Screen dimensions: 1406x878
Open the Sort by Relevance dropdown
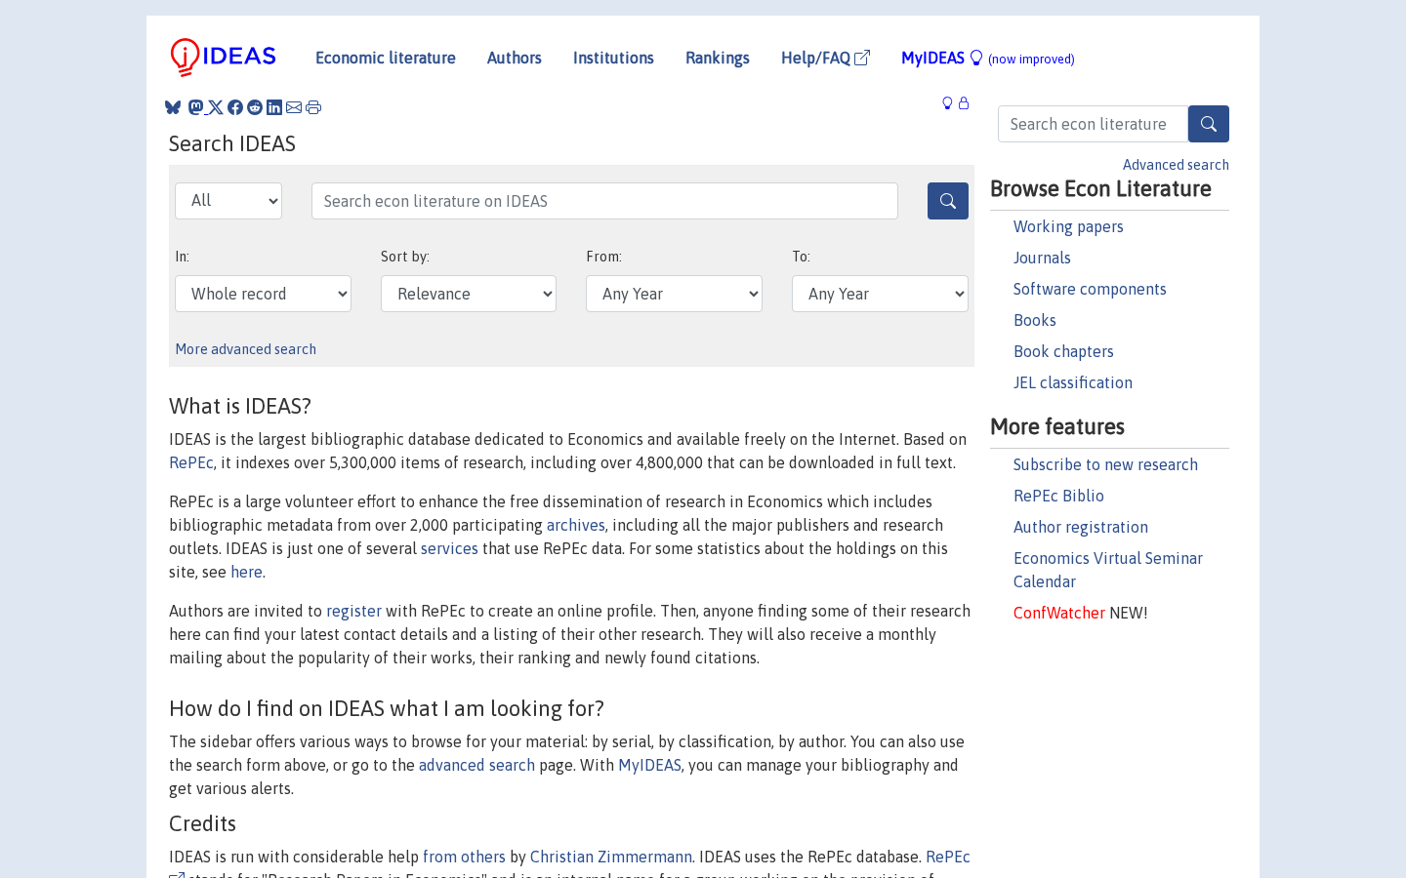(469, 294)
